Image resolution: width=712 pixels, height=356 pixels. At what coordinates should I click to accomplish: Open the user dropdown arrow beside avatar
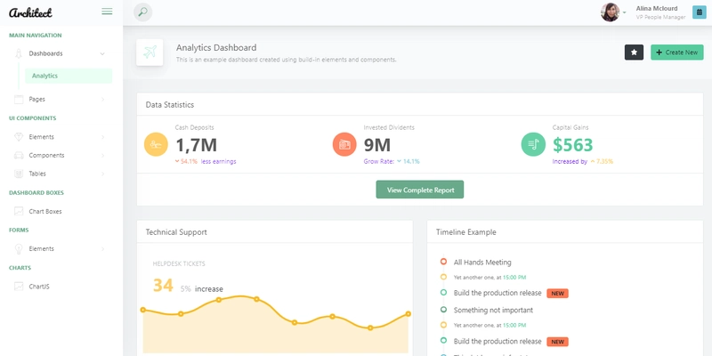[625, 12]
